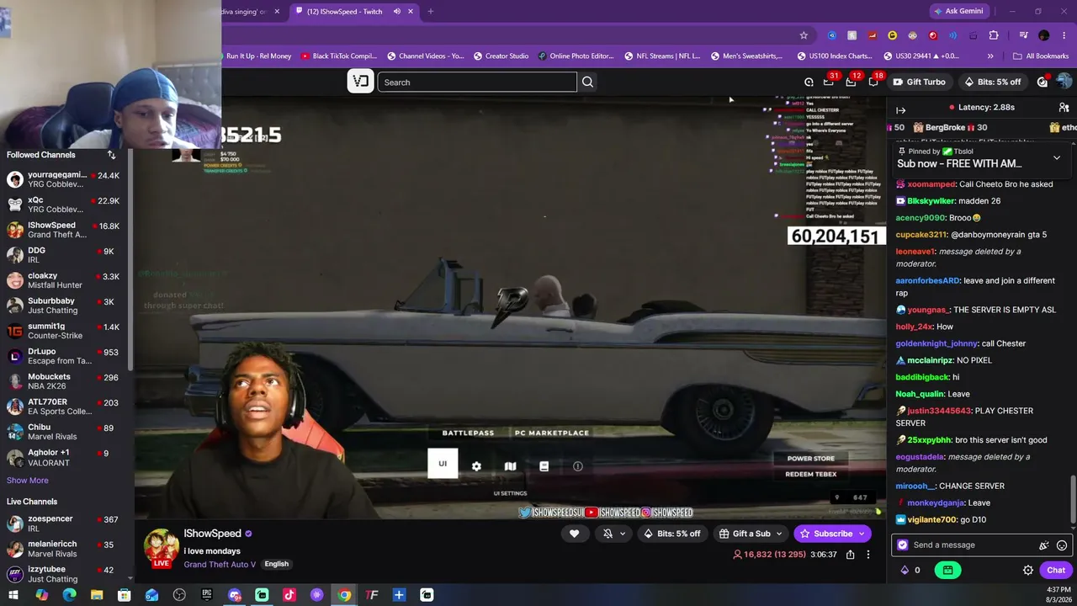Sort followed channels using the sort icon

point(111,155)
